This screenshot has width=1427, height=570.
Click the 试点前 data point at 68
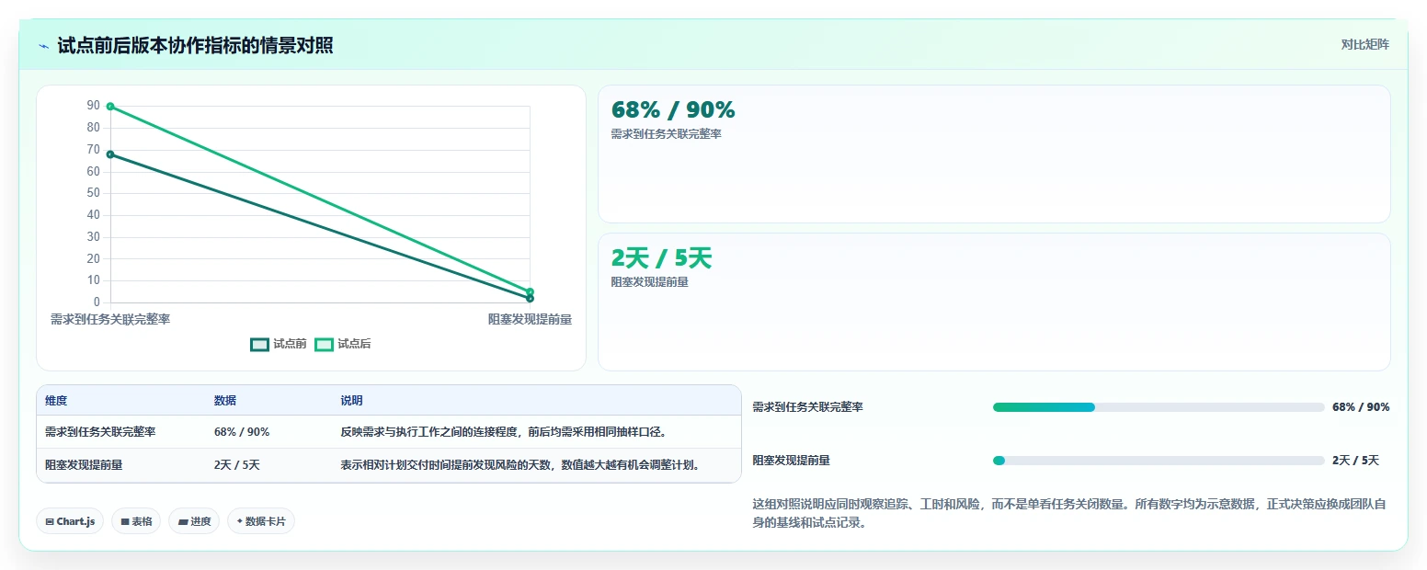pos(110,154)
